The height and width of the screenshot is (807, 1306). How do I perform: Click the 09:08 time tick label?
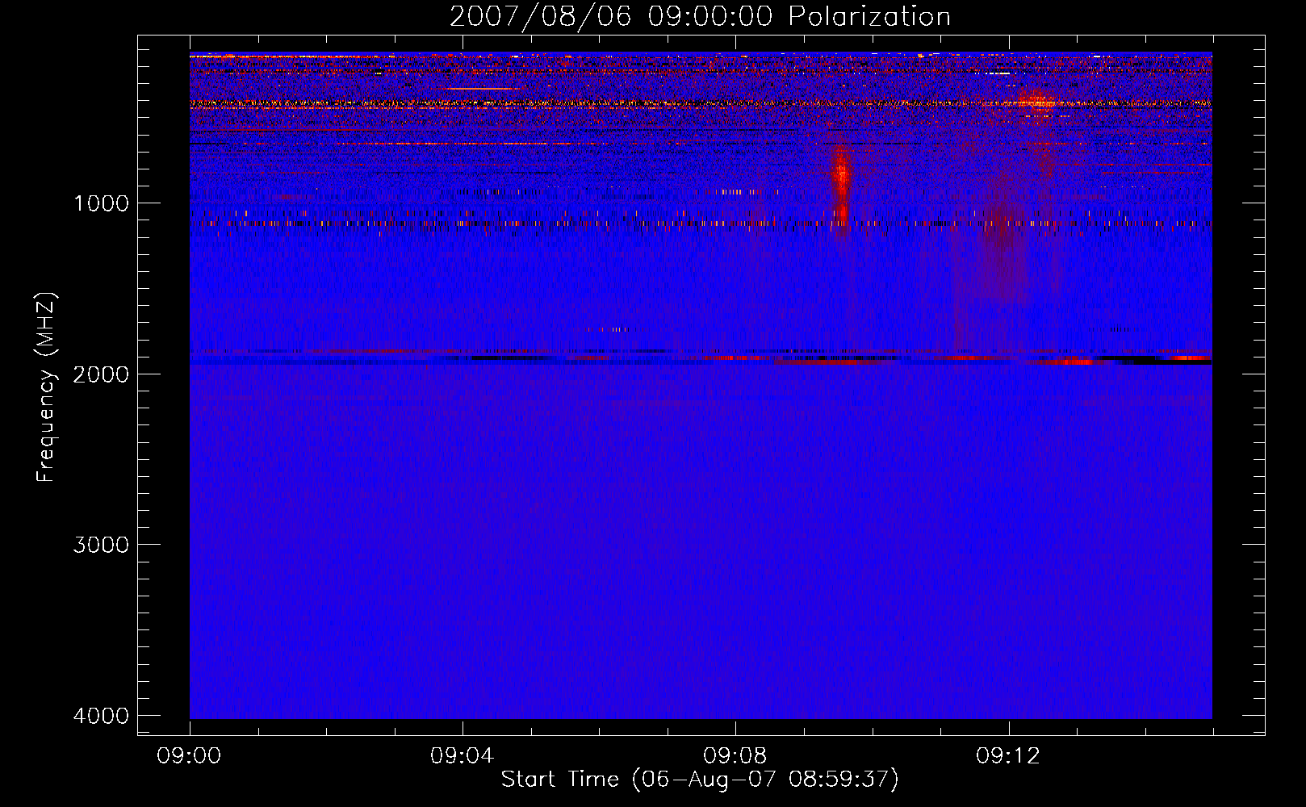point(735,756)
